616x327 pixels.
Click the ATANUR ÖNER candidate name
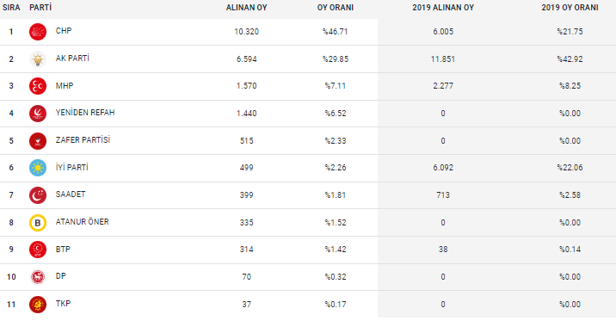pyautogui.click(x=82, y=222)
